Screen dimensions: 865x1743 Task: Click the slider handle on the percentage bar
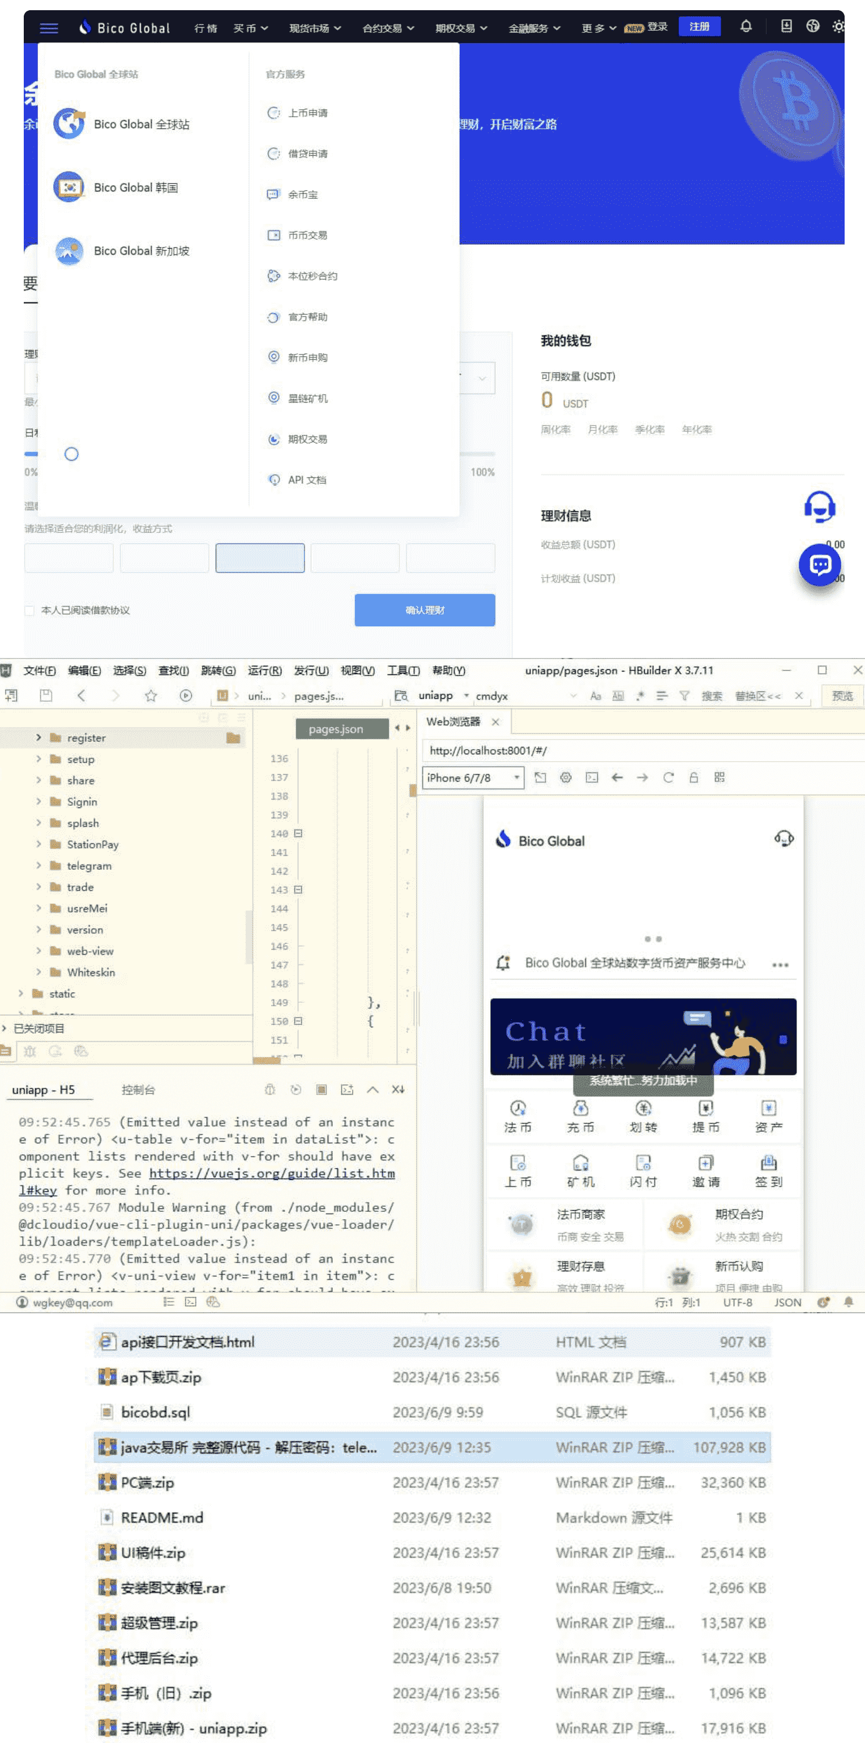71,454
